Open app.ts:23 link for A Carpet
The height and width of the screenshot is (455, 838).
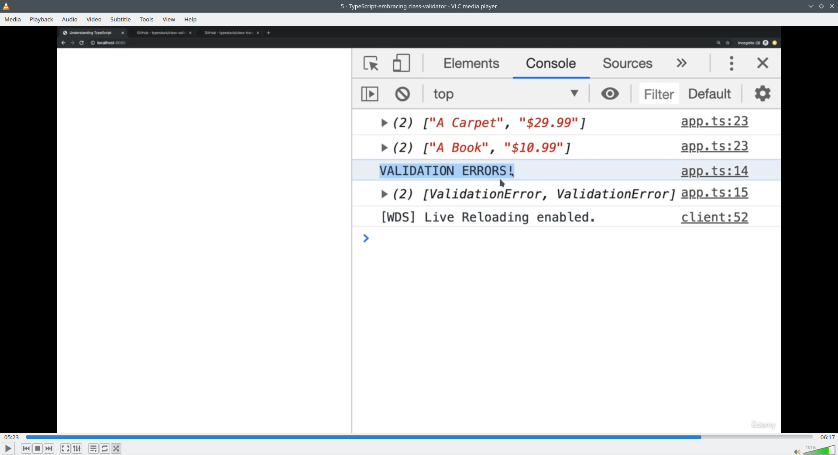point(714,122)
